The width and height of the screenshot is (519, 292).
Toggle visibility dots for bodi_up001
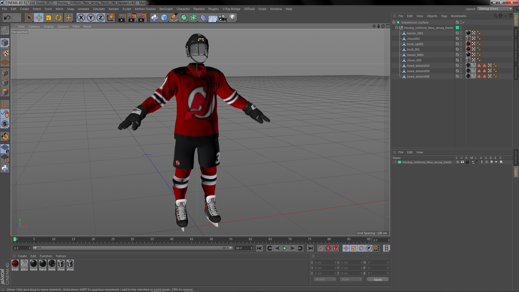click(x=461, y=44)
